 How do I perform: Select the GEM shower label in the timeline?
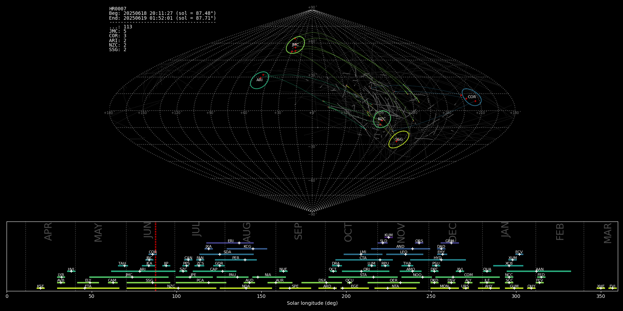(x=450, y=241)
